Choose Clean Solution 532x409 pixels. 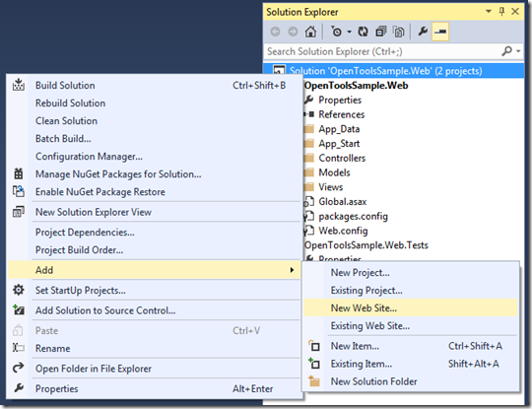(x=154, y=121)
